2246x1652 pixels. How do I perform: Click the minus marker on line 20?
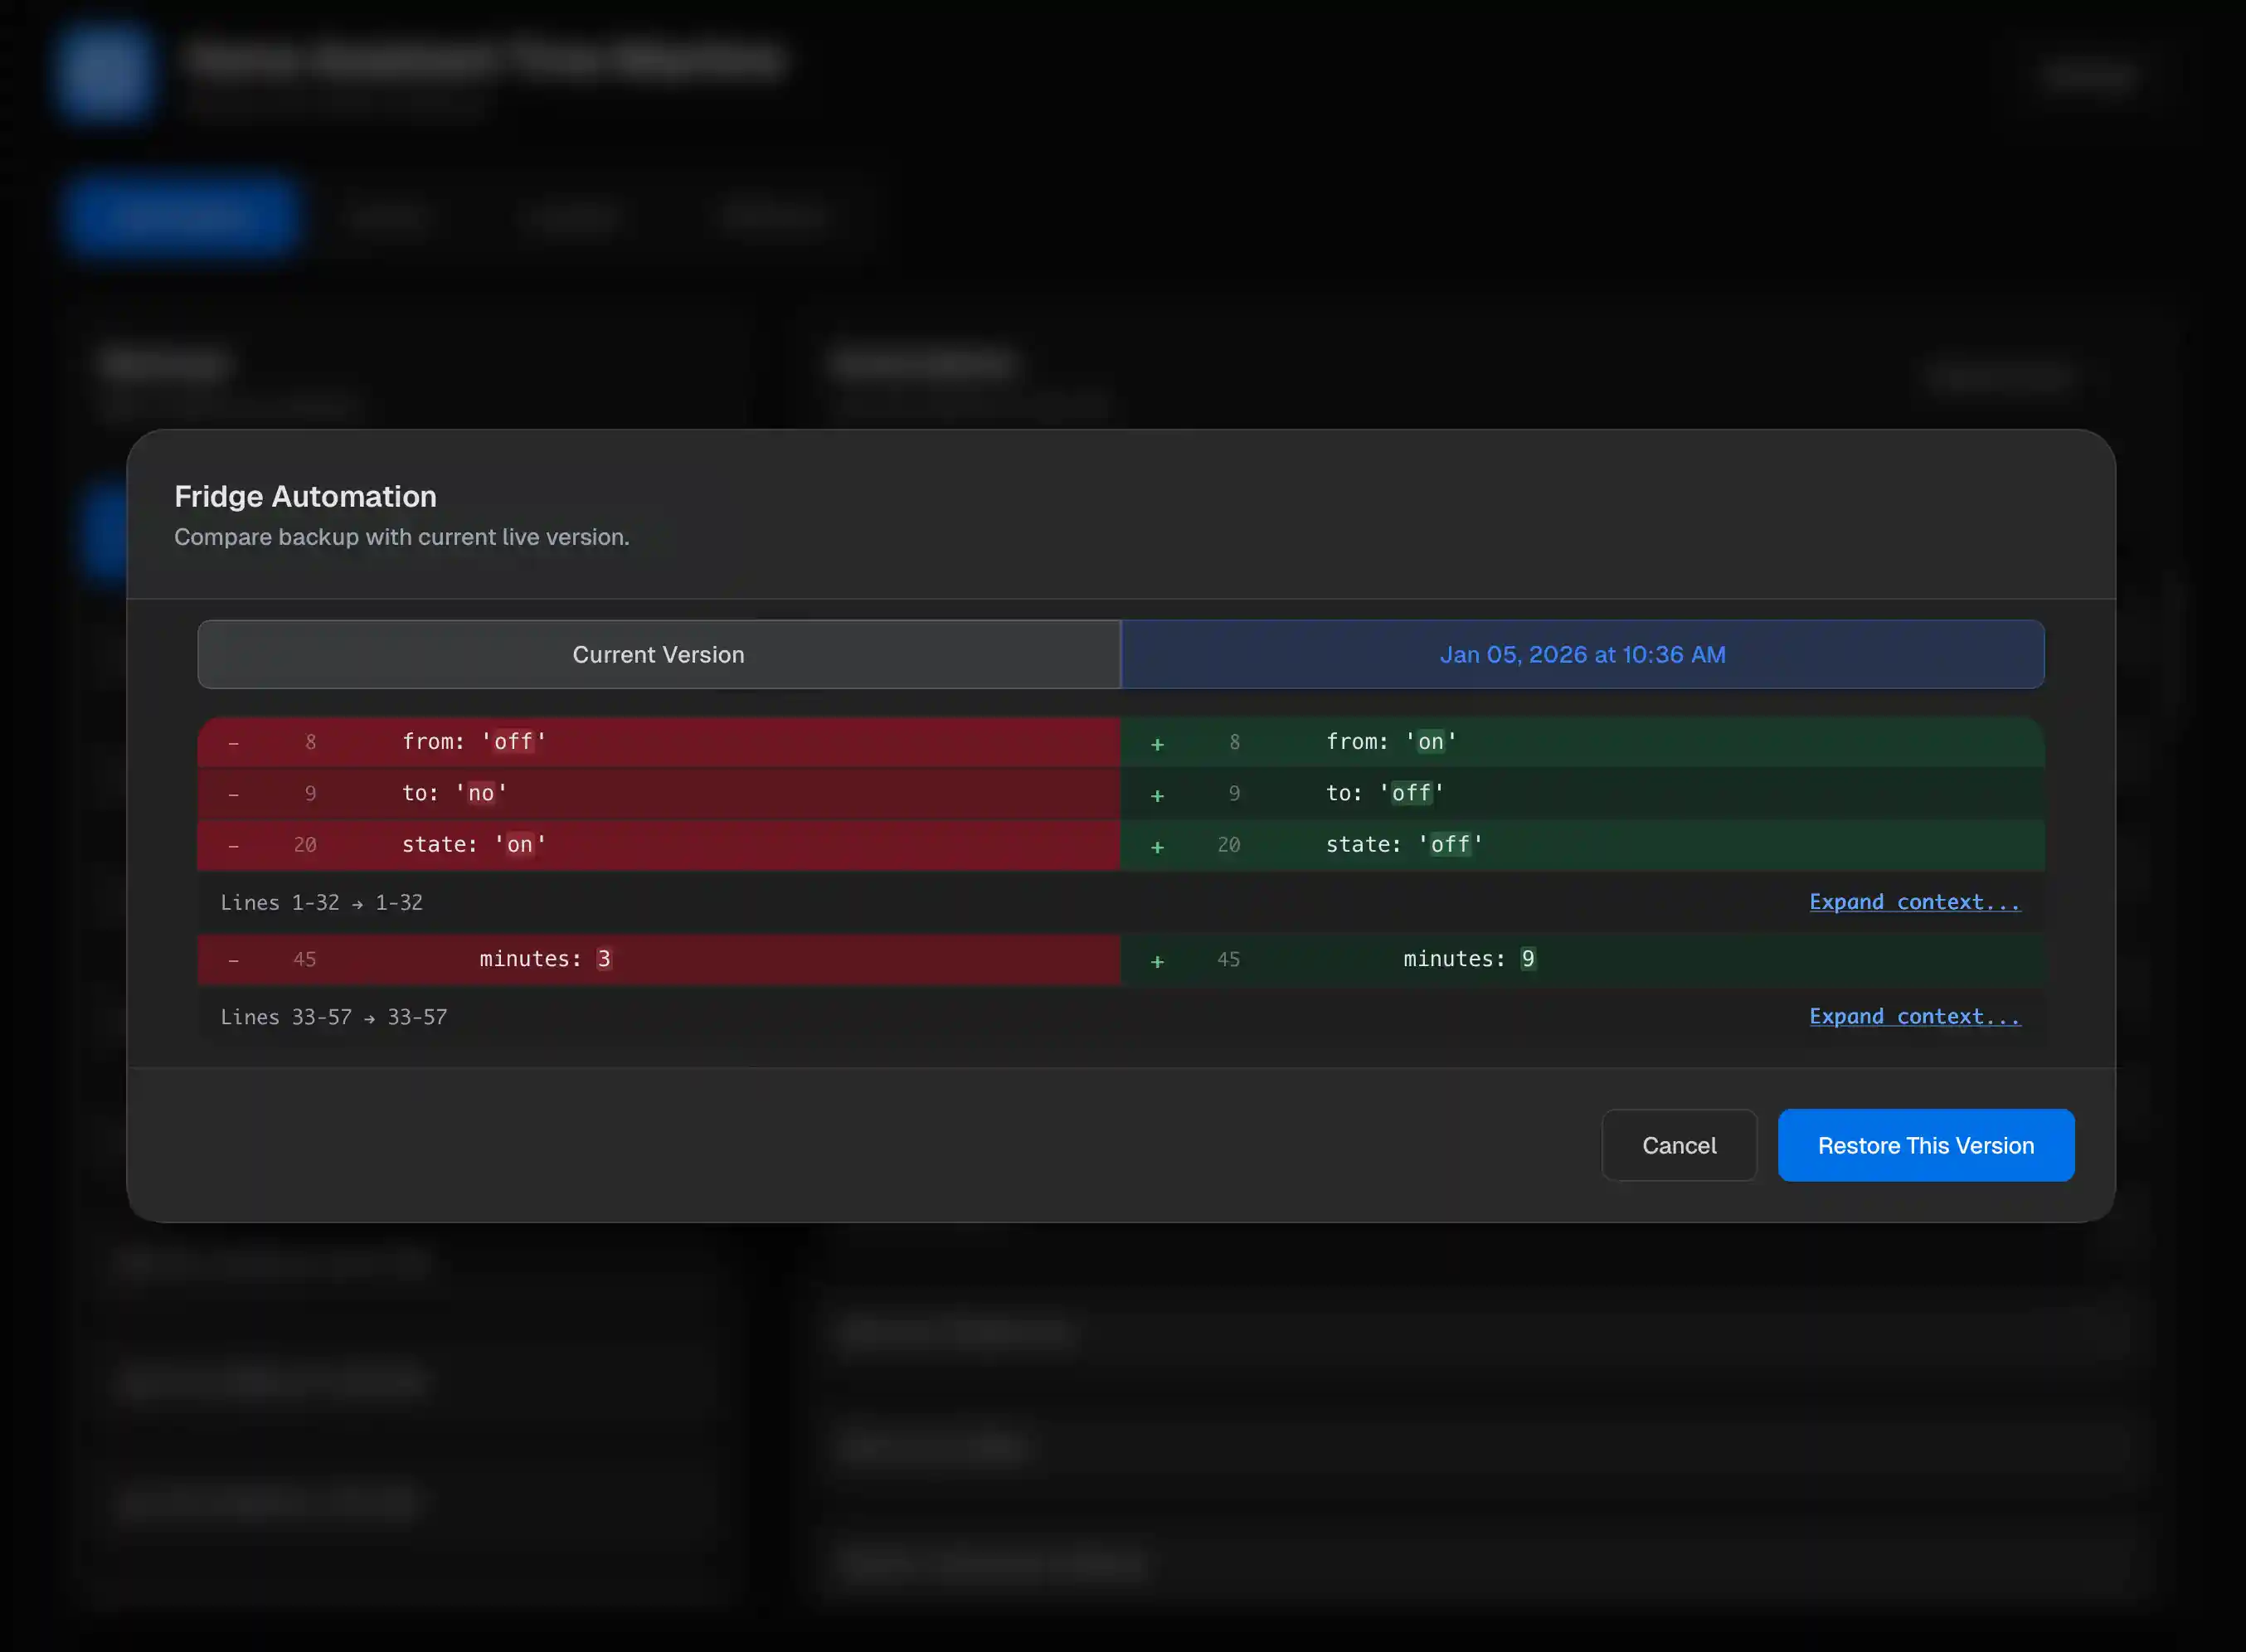click(x=234, y=844)
